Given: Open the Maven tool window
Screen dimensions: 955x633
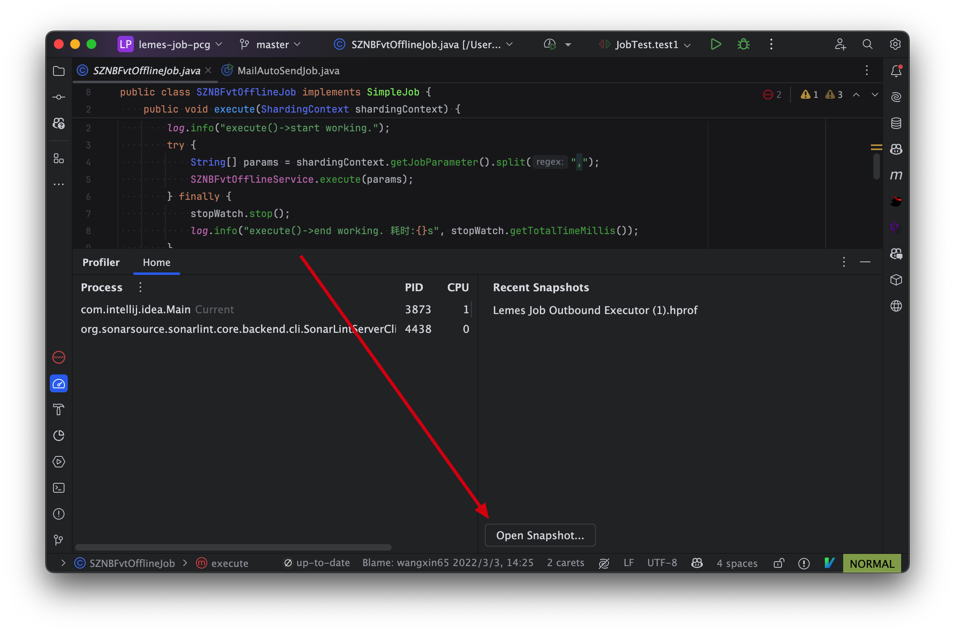Looking at the screenshot, I should point(896,175).
